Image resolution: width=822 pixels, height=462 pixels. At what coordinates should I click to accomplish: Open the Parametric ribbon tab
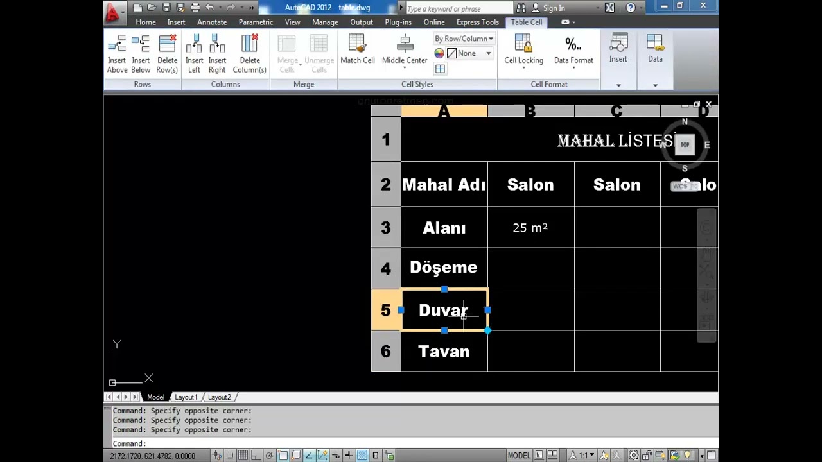tap(256, 22)
